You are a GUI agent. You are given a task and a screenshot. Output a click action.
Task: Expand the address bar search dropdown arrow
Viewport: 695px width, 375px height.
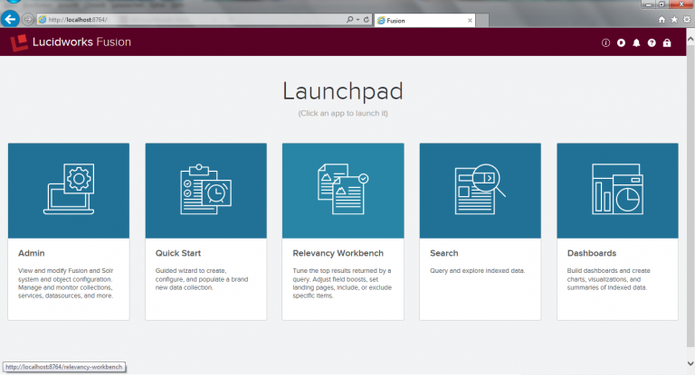coord(358,19)
